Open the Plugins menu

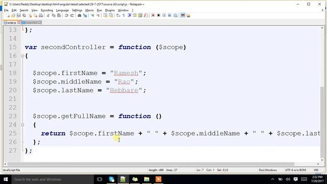(x=110, y=10)
